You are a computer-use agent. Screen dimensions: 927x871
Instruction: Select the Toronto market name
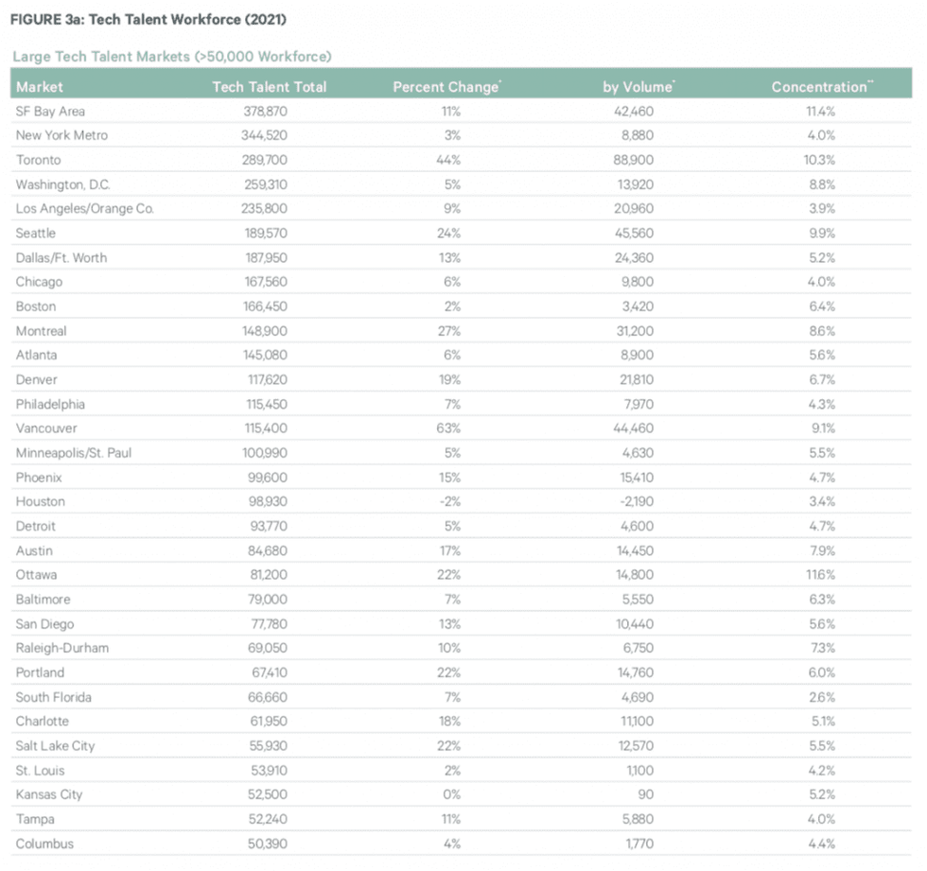point(39,160)
